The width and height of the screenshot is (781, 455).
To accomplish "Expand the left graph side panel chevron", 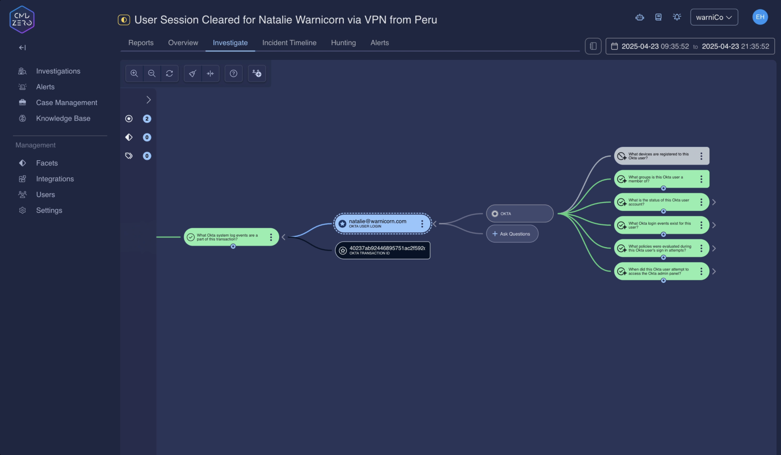I will (148, 100).
